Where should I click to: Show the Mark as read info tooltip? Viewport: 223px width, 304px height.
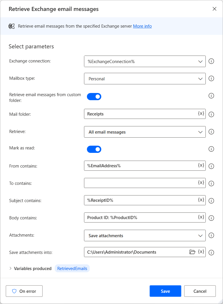(x=211, y=149)
